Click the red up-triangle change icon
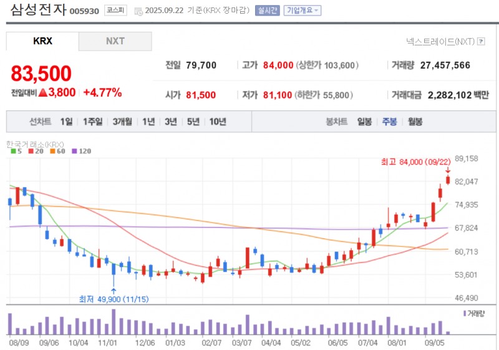Image resolution: width=499 pixels, height=350 pixels. (42, 92)
